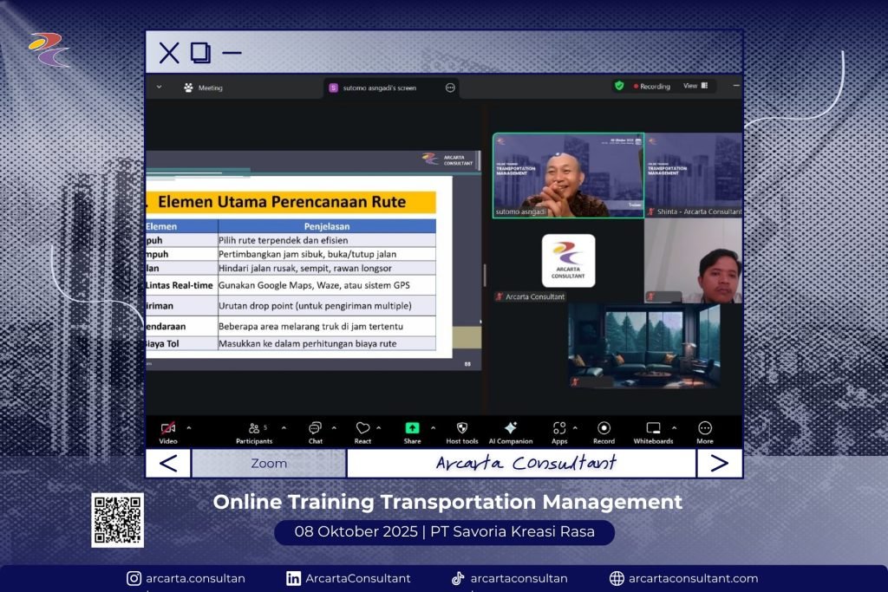This screenshot has height=592, width=888.
Task: Expand the Participants options arrow
Action: coord(285,427)
